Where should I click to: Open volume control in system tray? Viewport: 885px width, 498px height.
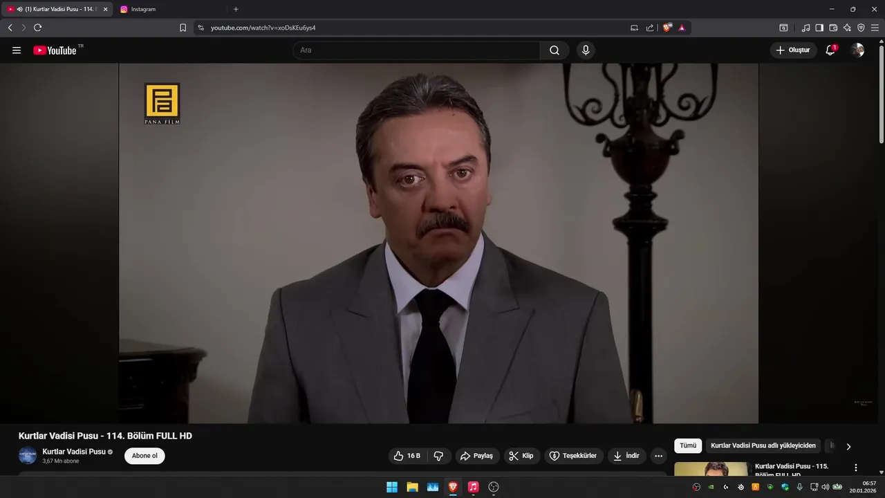[825, 487]
